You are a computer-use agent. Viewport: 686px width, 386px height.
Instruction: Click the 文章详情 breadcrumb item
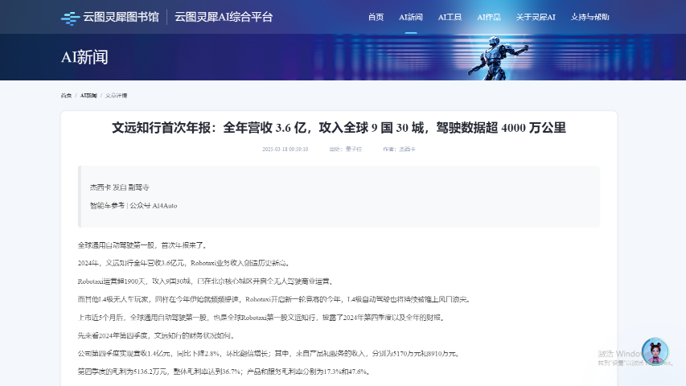coord(116,96)
